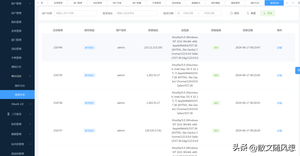The width and height of the screenshot is (300, 156).
Task: Click the 成功 tag in row 216739
Action: point(216,75)
